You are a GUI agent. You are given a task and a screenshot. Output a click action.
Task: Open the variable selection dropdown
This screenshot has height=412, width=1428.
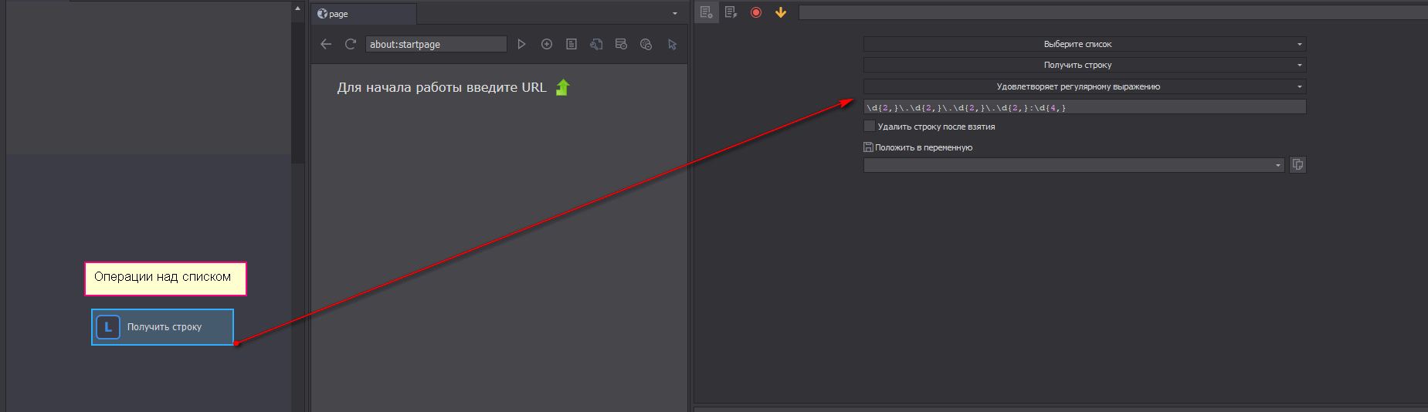click(x=1074, y=164)
